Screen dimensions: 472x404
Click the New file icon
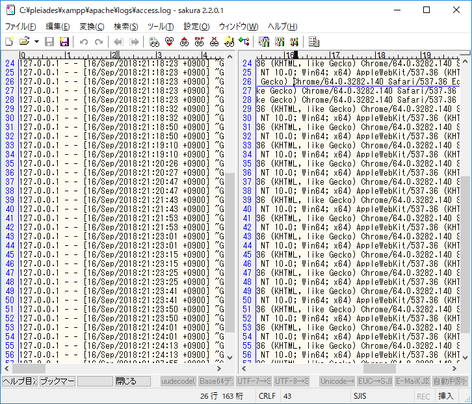point(9,42)
